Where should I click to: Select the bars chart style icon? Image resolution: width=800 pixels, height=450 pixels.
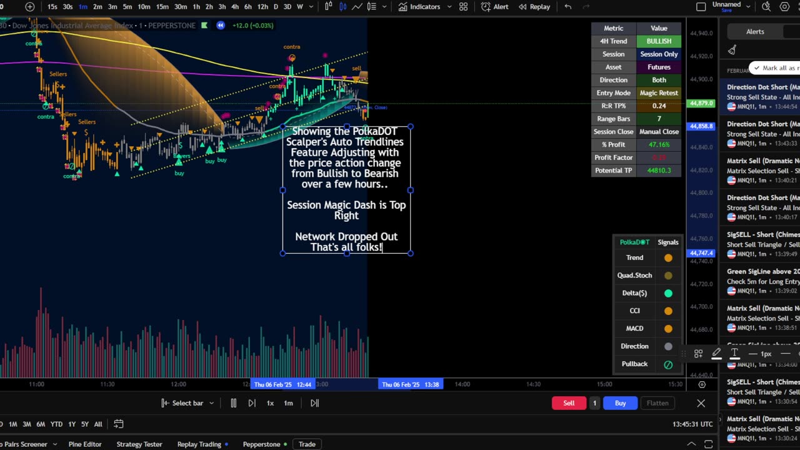pos(329,7)
